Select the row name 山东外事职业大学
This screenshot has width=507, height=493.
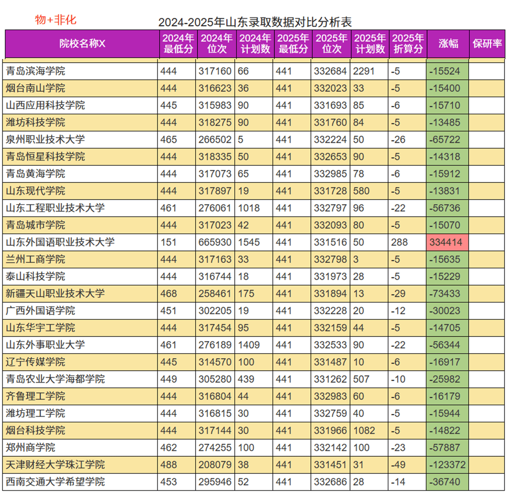tap(45, 345)
